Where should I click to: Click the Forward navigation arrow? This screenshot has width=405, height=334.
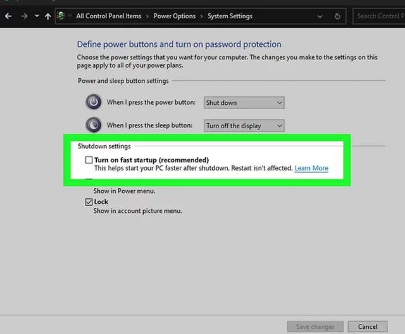click(x=24, y=16)
